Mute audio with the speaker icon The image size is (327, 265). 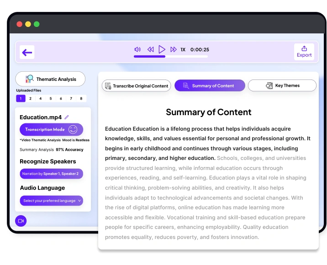[137, 49]
